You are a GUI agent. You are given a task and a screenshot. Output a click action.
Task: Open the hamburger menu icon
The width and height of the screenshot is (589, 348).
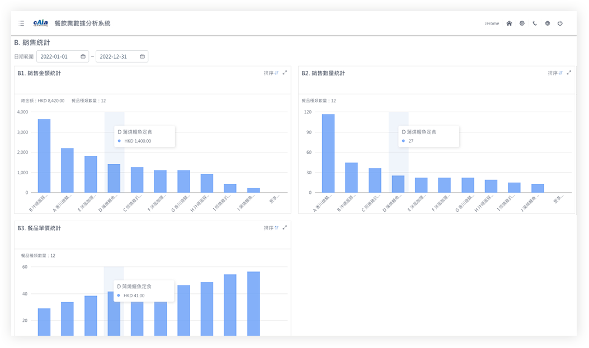click(21, 23)
